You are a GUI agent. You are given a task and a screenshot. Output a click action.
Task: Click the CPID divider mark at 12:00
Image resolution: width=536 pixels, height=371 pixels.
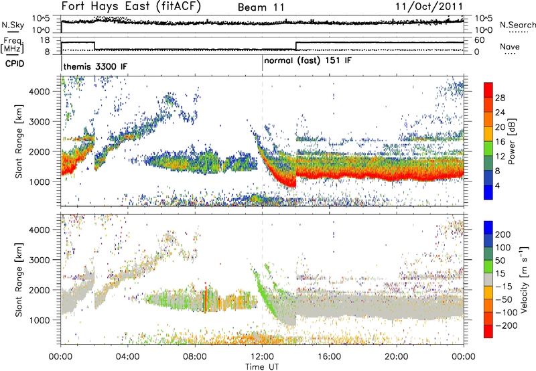262,63
